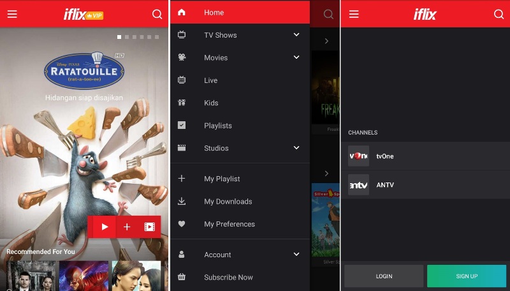
Task: Open hamburger menu on Channels screen
Action: click(x=354, y=14)
